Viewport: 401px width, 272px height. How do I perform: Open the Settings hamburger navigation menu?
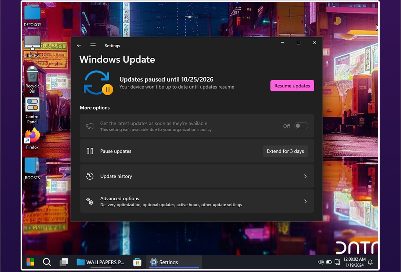[x=93, y=46]
